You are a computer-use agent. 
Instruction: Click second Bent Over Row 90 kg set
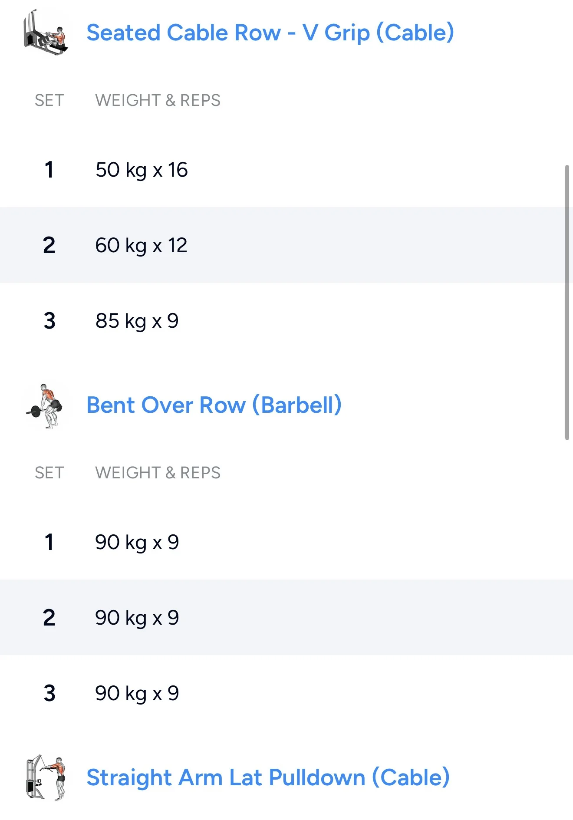(137, 618)
